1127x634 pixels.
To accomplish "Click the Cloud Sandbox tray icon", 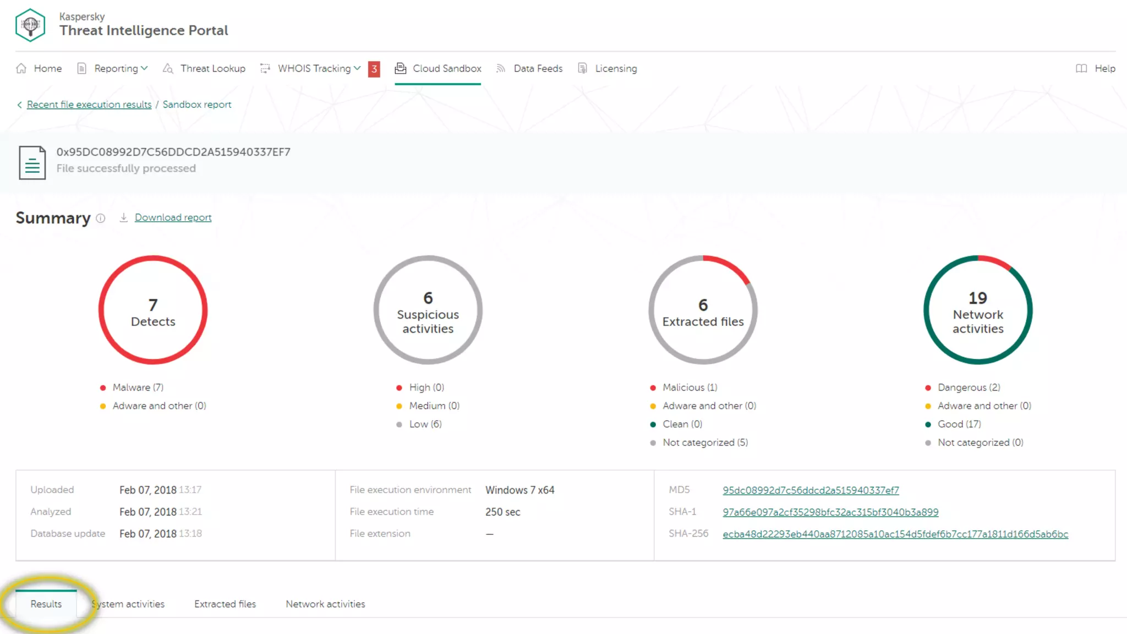I will click(401, 68).
